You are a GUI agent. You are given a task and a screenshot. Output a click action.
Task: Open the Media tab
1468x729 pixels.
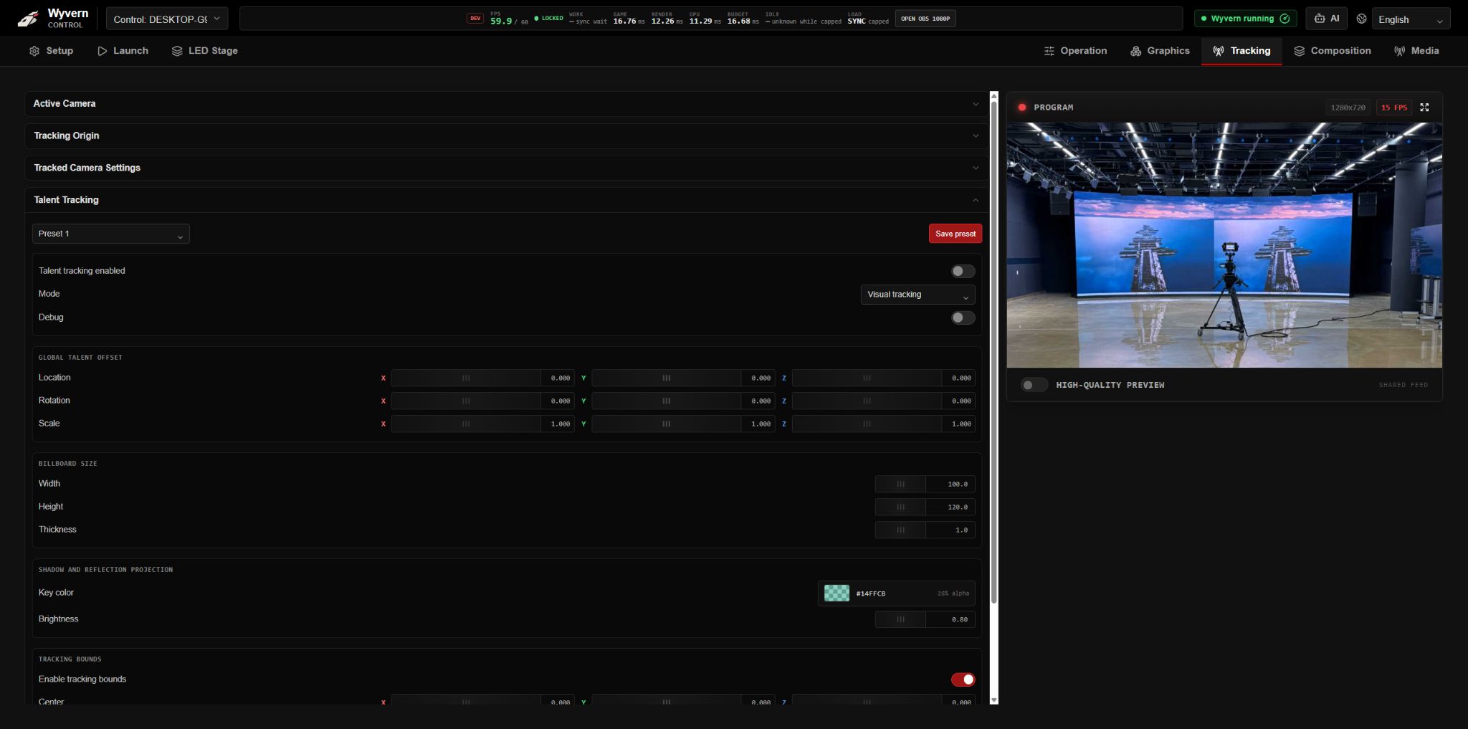(x=1416, y=51)
